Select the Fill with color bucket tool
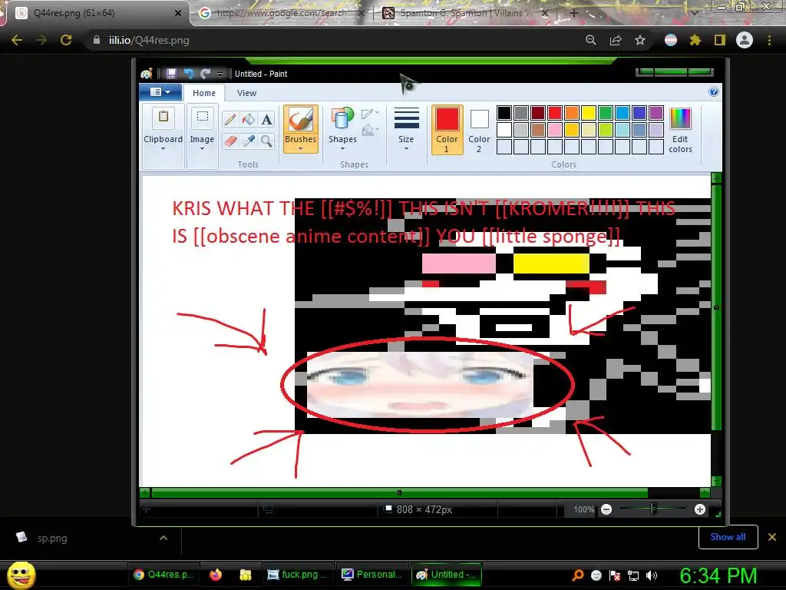Screen dimensions: 786x590 (248, 119)
